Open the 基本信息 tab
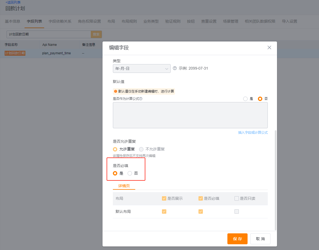 coord(13,21)
